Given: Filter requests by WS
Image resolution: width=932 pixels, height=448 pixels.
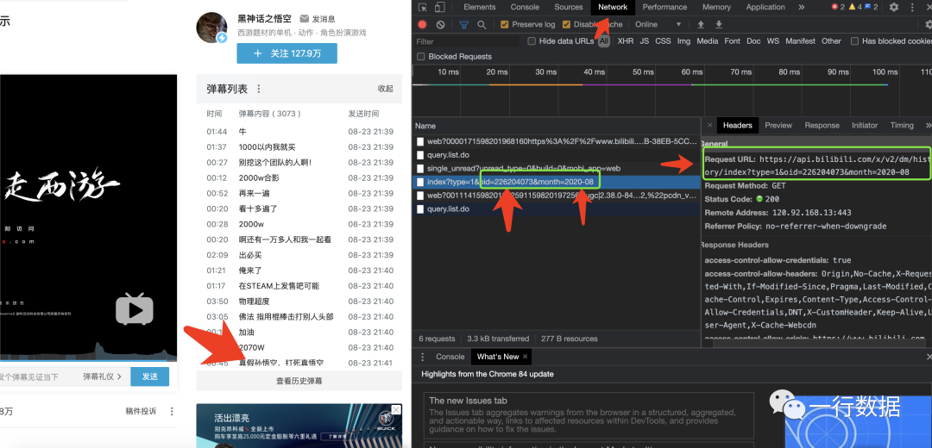Looking at the screenshot, I should coord(772,41).
